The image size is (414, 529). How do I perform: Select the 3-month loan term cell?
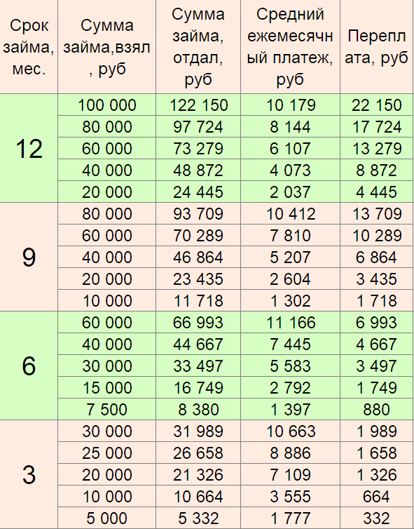pyautogui.click(x=29, y=474)
